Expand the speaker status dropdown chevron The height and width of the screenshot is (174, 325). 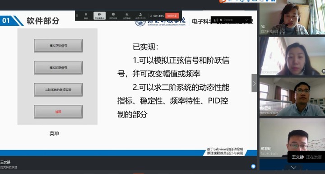246,20
